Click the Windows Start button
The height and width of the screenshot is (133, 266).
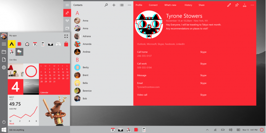(4, 130)
